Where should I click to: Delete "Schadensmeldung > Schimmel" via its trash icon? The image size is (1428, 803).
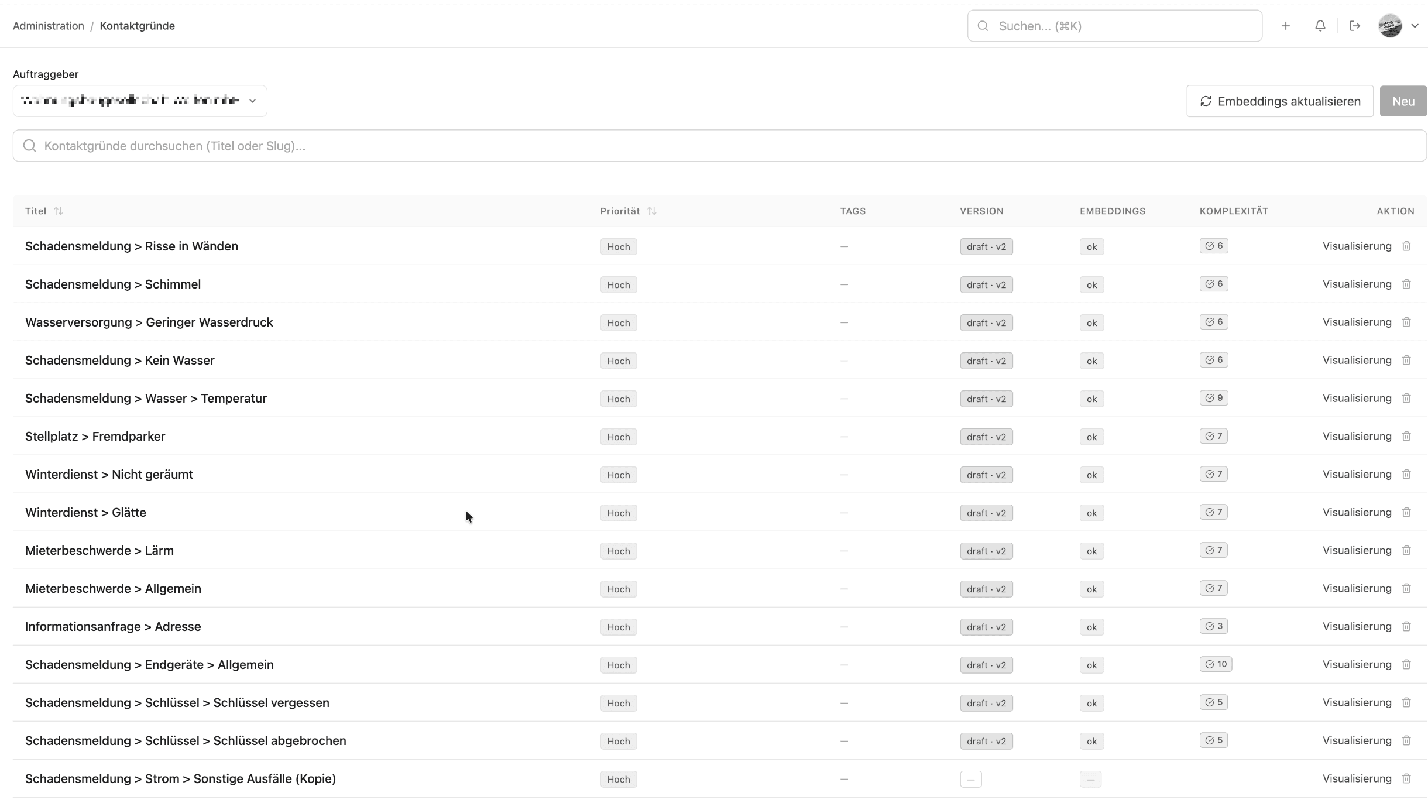click(x=1407, y=284)
